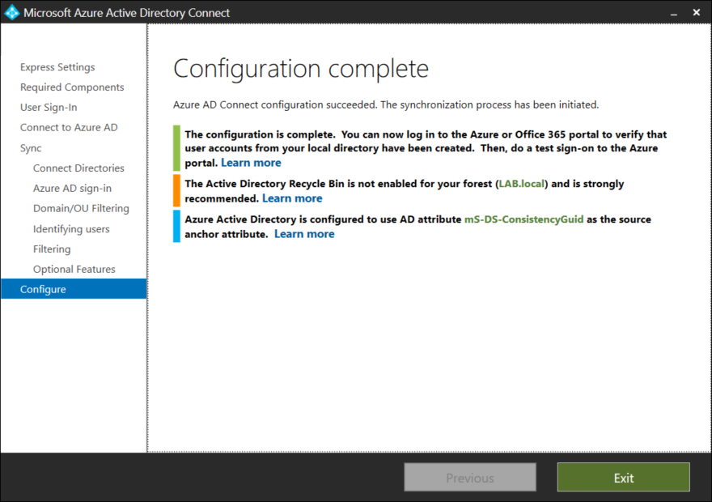Click the Azure AD Connect logo icon

coord(11,12)
